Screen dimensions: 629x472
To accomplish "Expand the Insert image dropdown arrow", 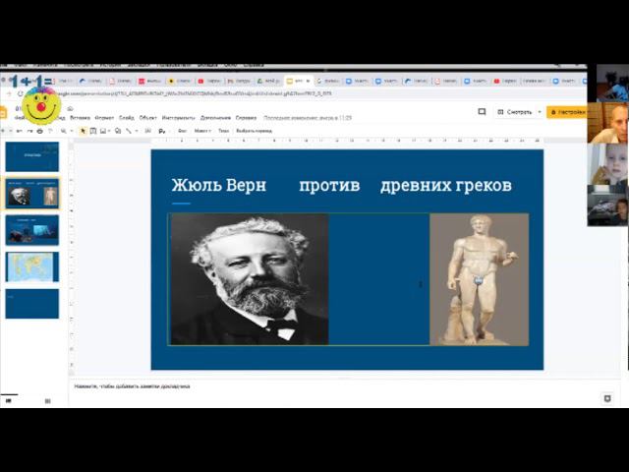I will pyautogui.click(x=109, y=131).
